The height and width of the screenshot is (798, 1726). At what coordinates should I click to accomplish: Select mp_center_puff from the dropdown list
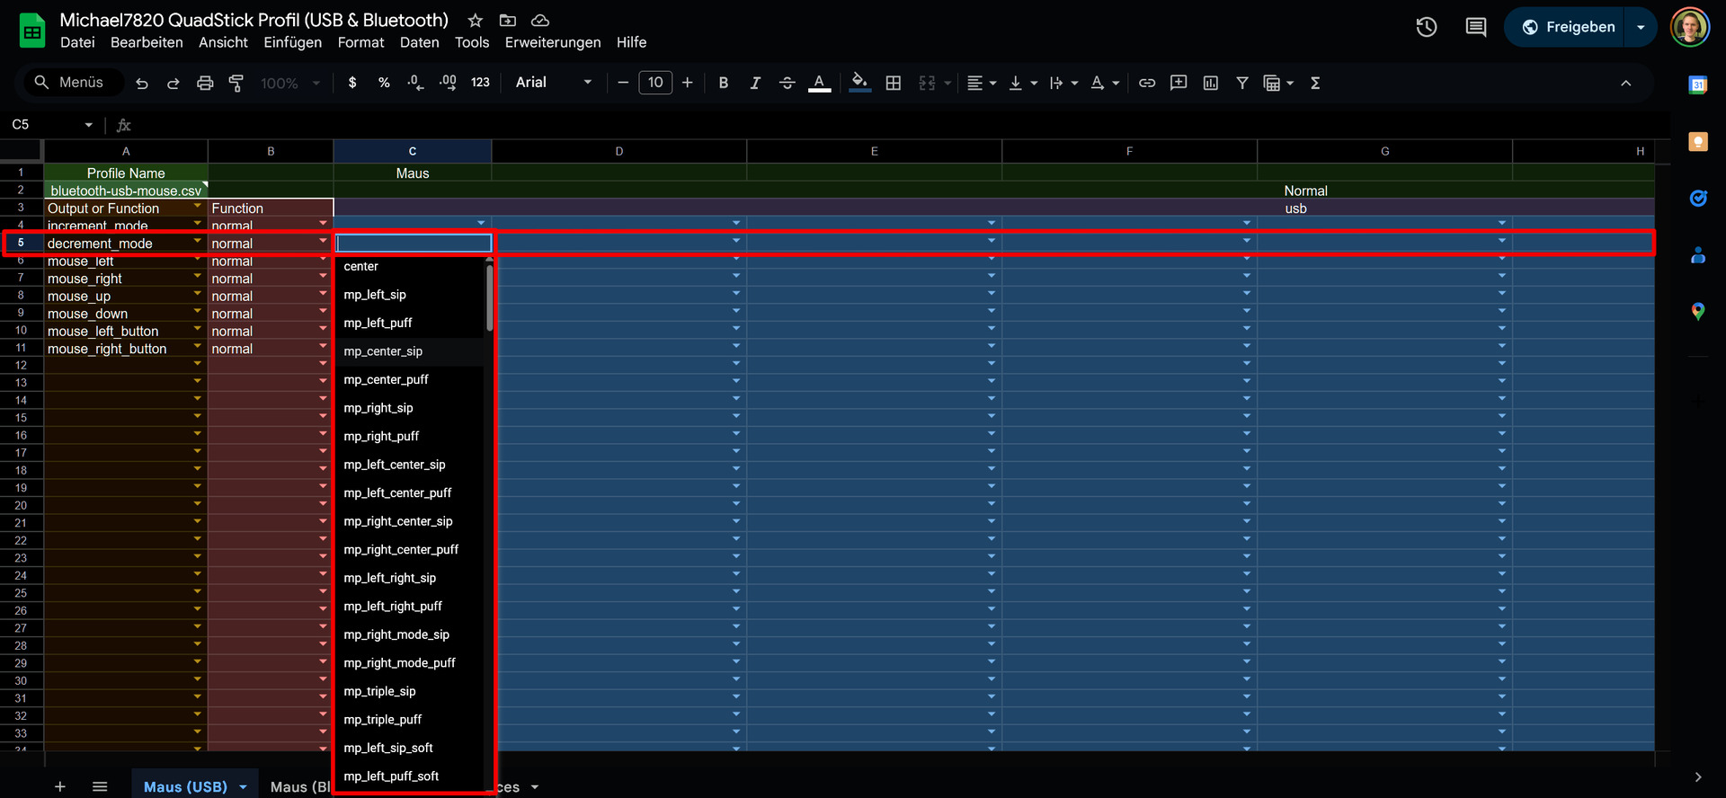386,379
